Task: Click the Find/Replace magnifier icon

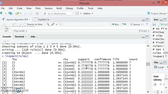Action: pyautogui.click(x=48, y=24)
